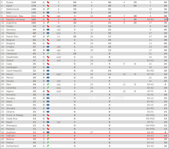Click the cq3 entry in Belgium row
The height and width of the screenshot is (149, 169).
[x=58, y=40]
